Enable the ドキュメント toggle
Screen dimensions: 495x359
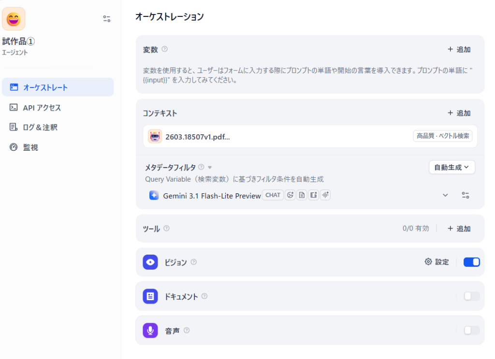pyautogui.click(x=471, y=296)
